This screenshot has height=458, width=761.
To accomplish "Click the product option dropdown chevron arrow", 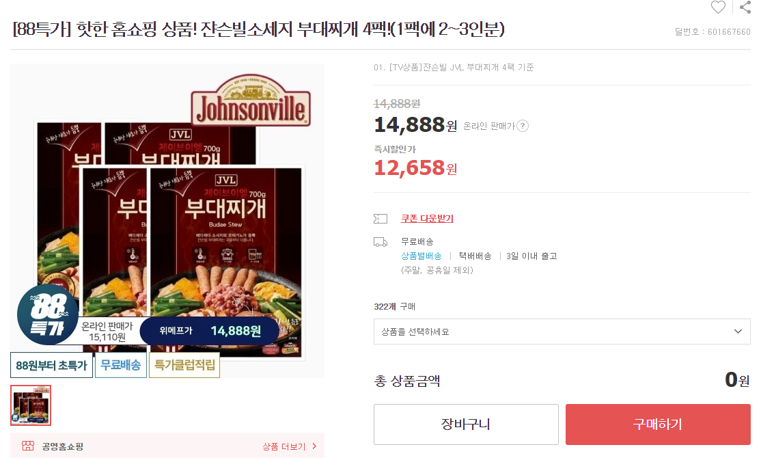I will click(x=738, y=332).
